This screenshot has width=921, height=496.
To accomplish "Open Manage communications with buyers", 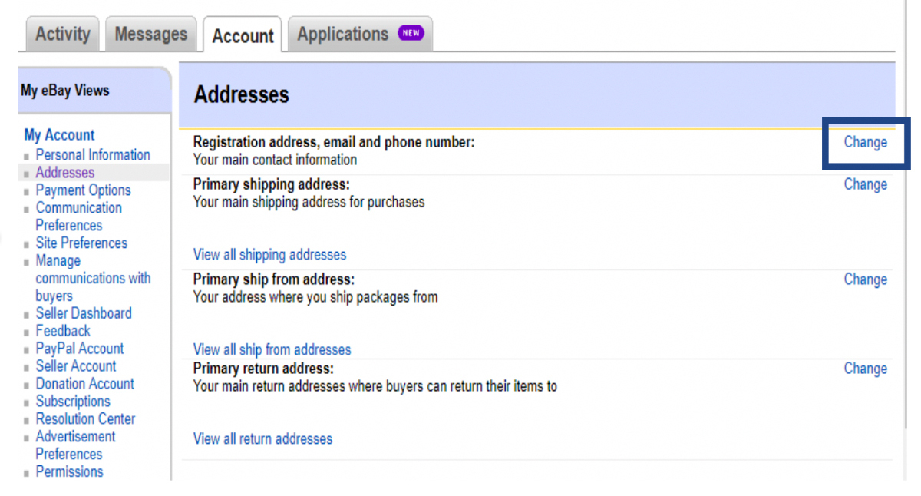I will (93, 278).
